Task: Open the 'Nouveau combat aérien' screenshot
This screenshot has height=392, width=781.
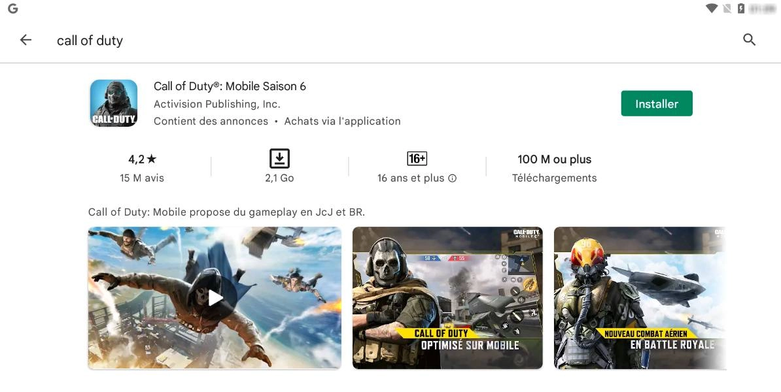Action: point(640,298)
